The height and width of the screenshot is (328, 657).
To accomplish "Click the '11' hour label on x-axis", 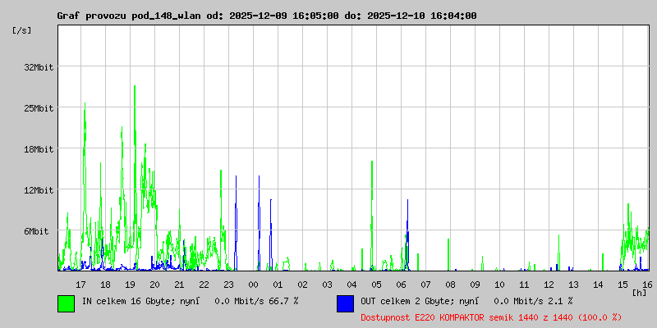I will pos(524,285).
